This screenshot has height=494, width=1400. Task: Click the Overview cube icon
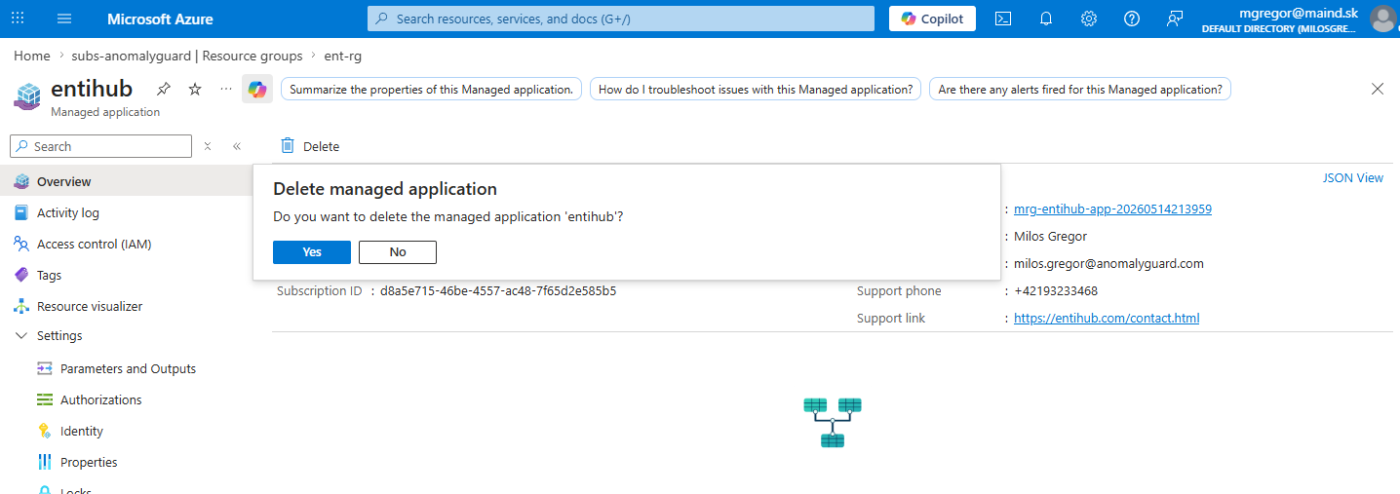pyautogui.click(x=21, y=181)
